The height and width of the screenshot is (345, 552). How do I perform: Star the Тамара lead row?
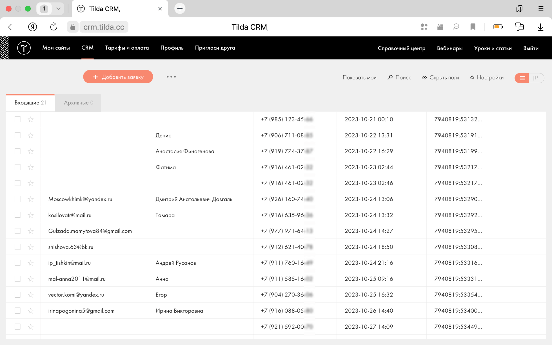pos(31,215)
